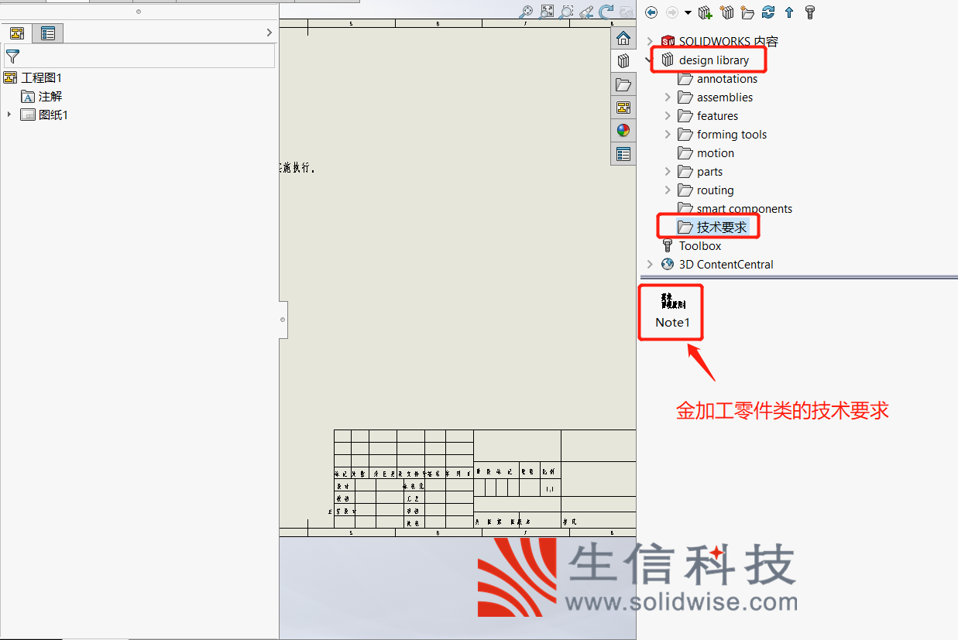Open the smart components folder
This screenshot has height=640, width=958.
tap(744, 209)
